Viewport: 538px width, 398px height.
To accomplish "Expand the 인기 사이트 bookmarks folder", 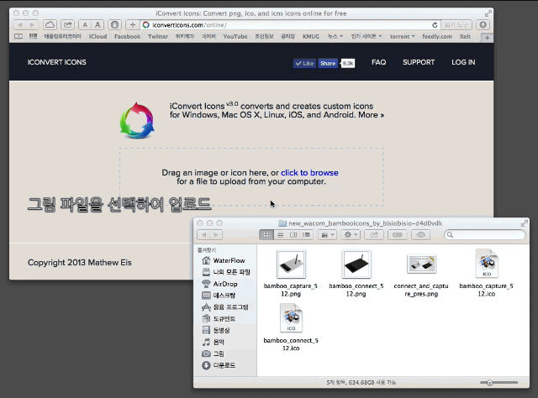I will (x=367, y=36).
